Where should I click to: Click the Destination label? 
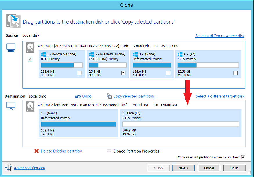tap(15, 96)
